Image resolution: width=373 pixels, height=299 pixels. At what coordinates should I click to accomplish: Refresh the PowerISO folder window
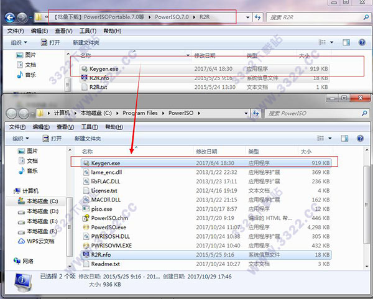click(x=256, y=113)
